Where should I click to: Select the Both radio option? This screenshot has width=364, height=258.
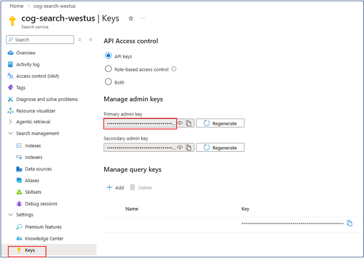coord(108,82)
